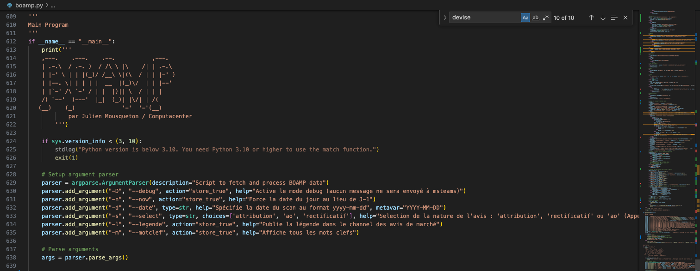The width and height of the screenshot is (700, 271).
Task: Click line number 629 in gutter
Action: tap(11, 182)
